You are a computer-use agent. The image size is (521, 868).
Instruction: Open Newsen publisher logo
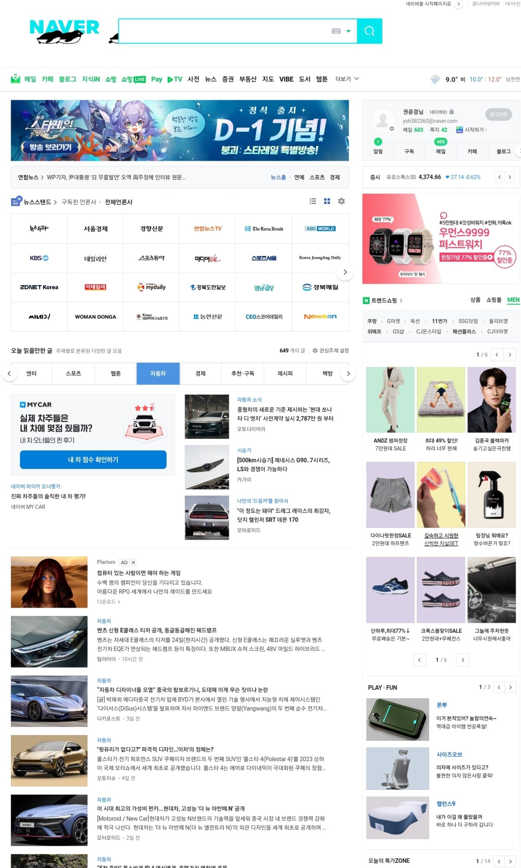pos(320,316)
